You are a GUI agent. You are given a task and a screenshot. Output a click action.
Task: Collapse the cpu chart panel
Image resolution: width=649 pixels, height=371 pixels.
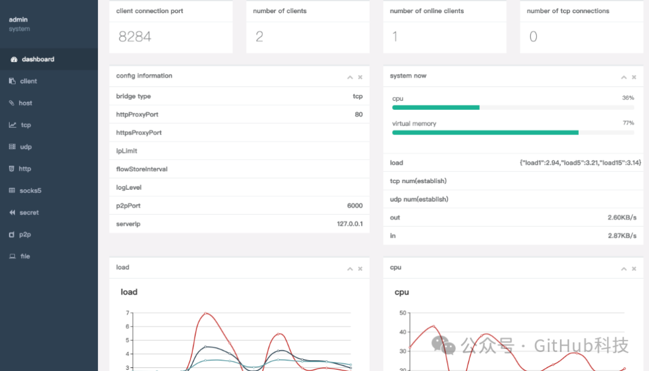[x=624, y=269]
